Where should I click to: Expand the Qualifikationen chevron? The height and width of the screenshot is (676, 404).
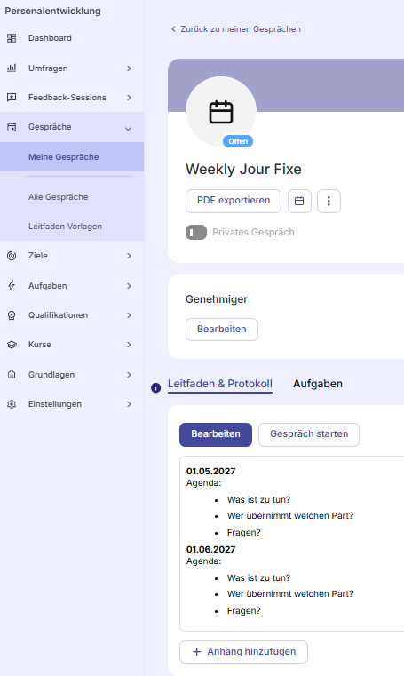tap(129, 315)
